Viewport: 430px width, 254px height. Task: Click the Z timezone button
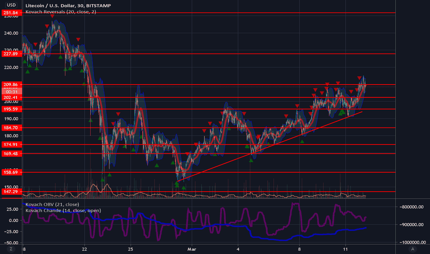(11, 249)
